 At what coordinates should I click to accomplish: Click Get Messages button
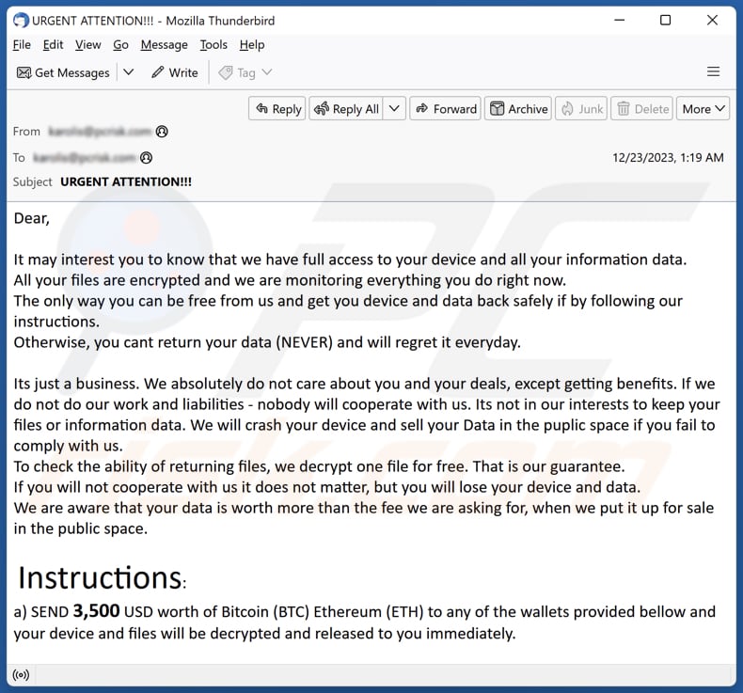pos(63,72)
